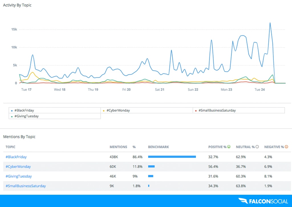Click the Mentions By Topic section heading
The height and width of the screenshot is (207, 292).
[x=19, y=137]
